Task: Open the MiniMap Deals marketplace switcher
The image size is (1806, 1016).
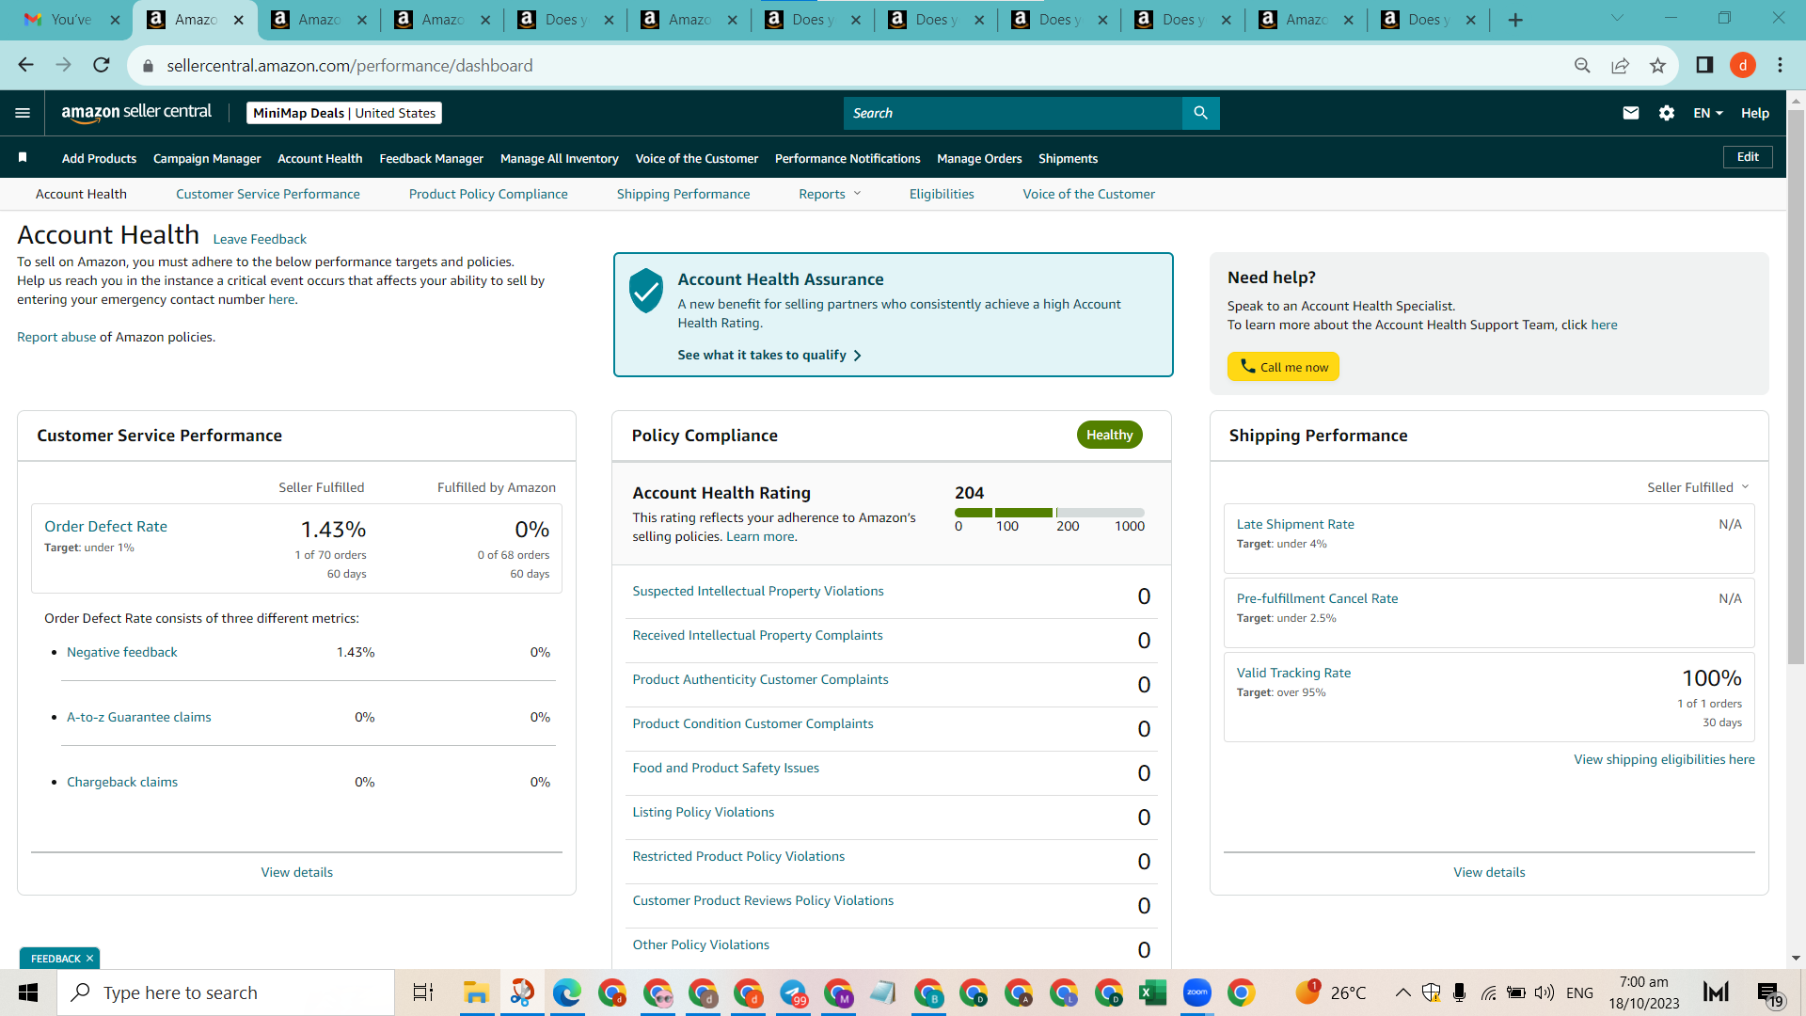Action: coord(344,113)
